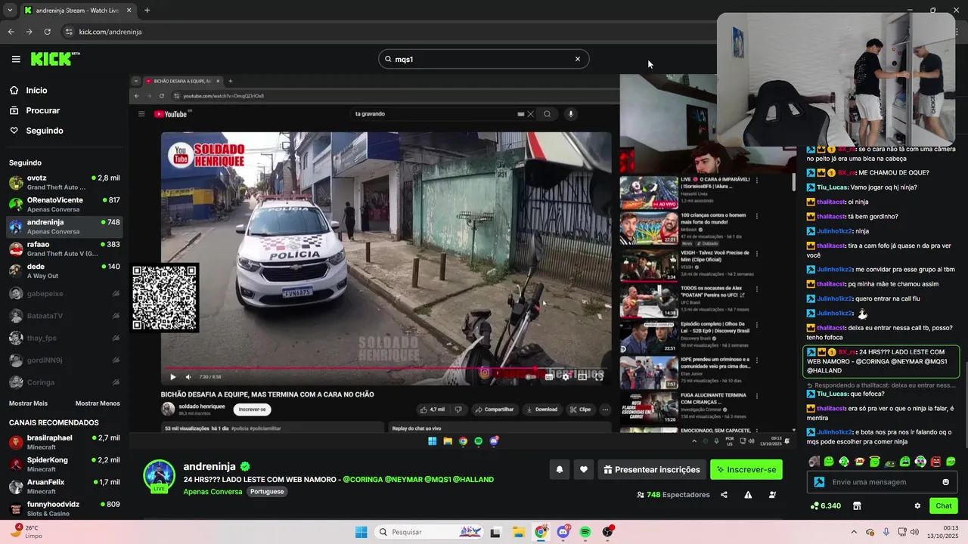
Task: Open offline channel gabepeixe
Action: coord(64,293)
